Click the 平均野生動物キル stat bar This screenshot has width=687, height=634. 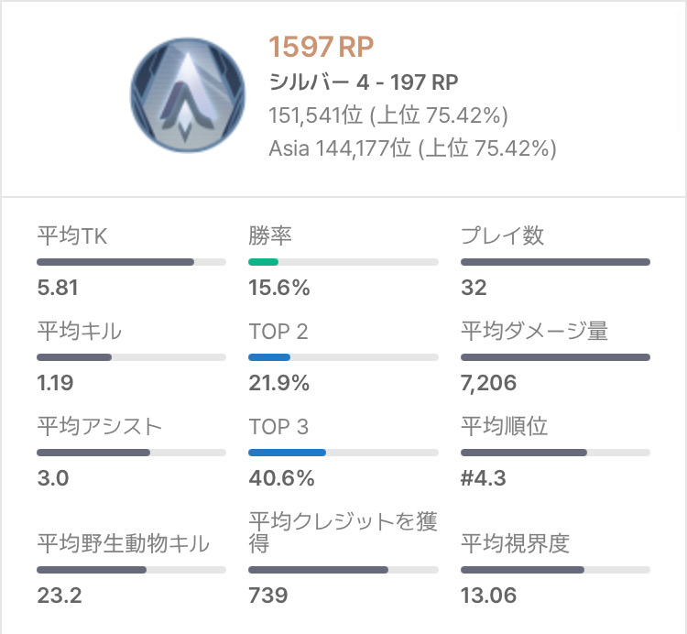[x=131, y=570]
